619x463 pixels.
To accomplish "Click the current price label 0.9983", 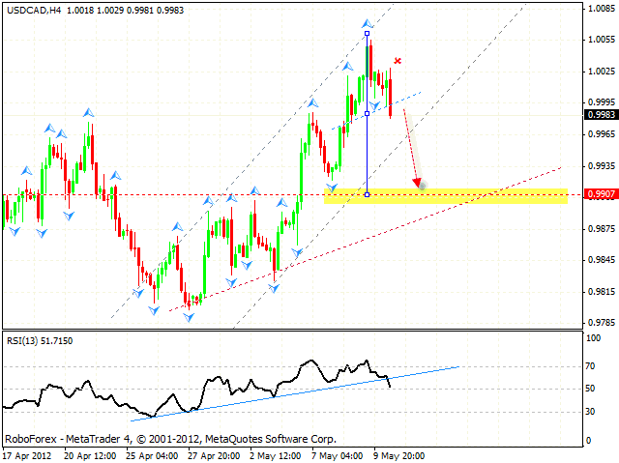I will coord(598,114).
